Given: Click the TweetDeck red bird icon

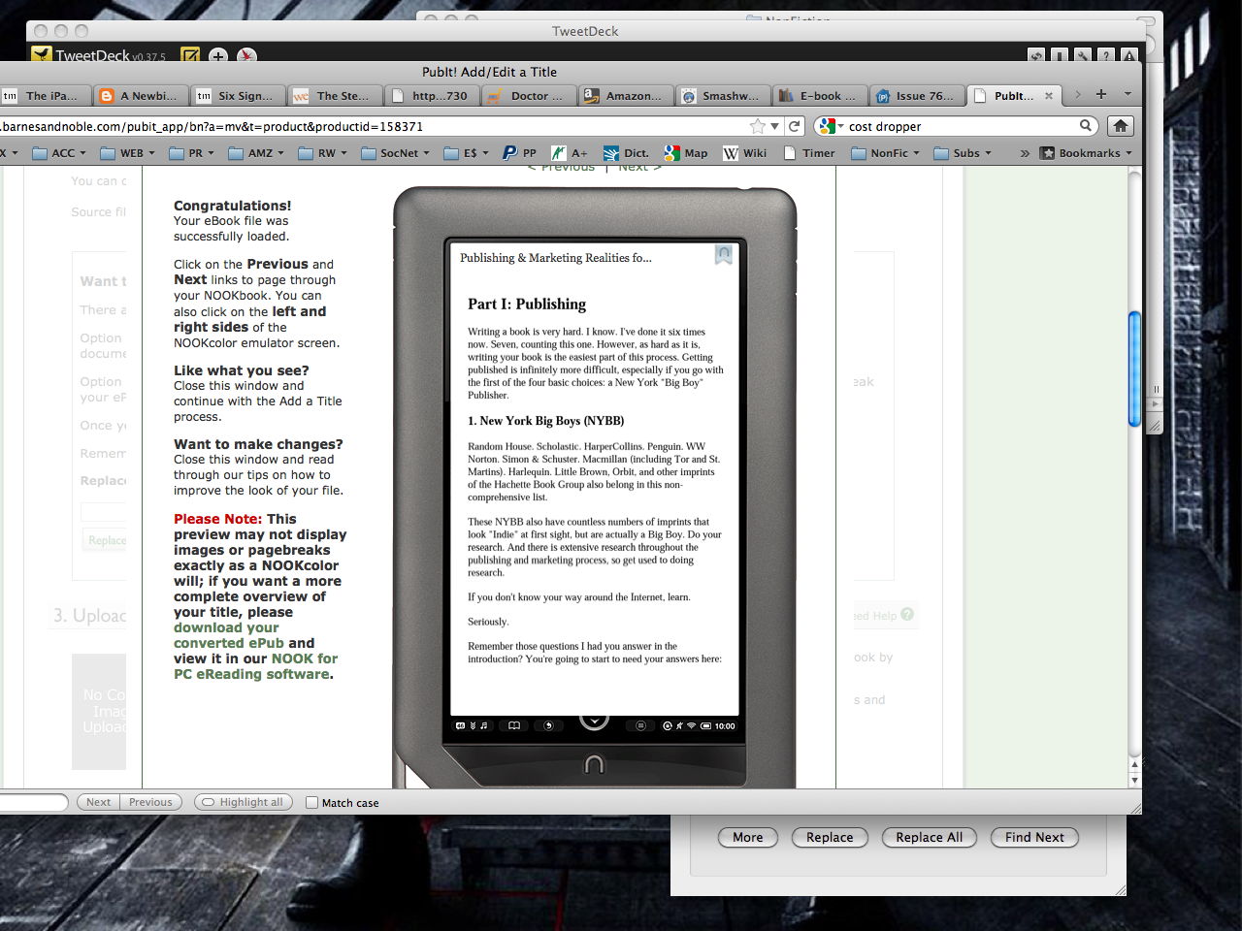Looking at the screenshot, I should coord(247,55).
